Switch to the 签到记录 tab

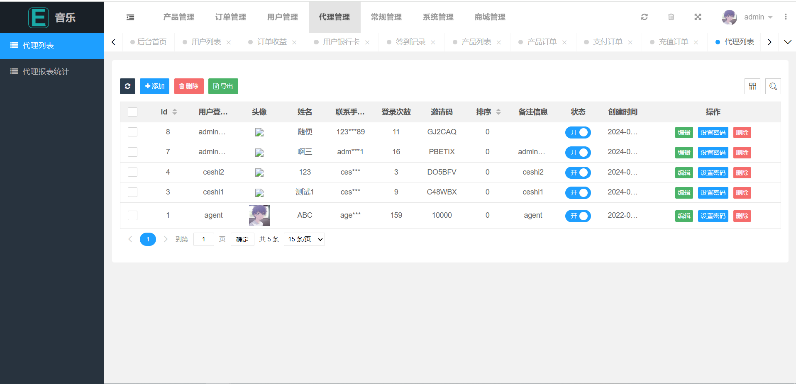410,42
